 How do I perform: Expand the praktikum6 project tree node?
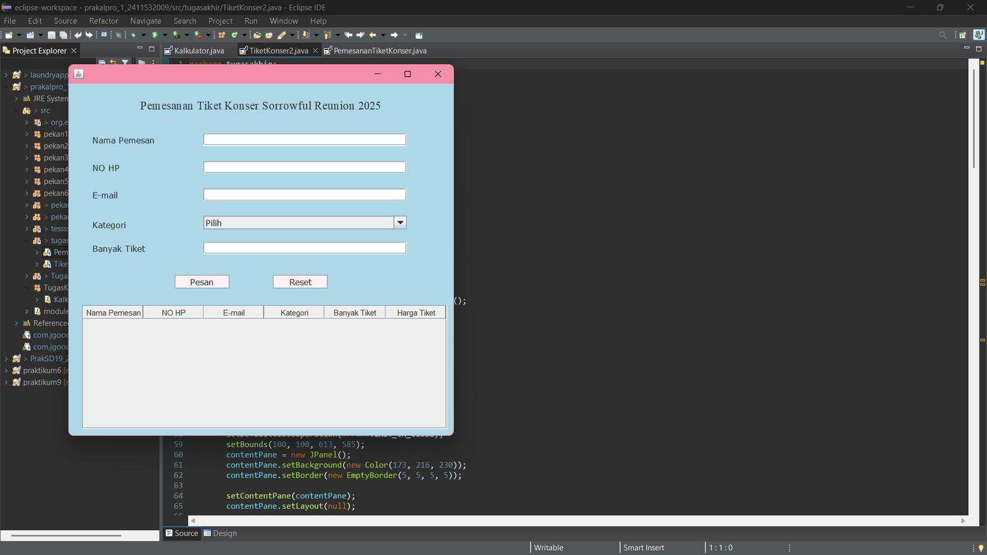[x=6, y=371]
